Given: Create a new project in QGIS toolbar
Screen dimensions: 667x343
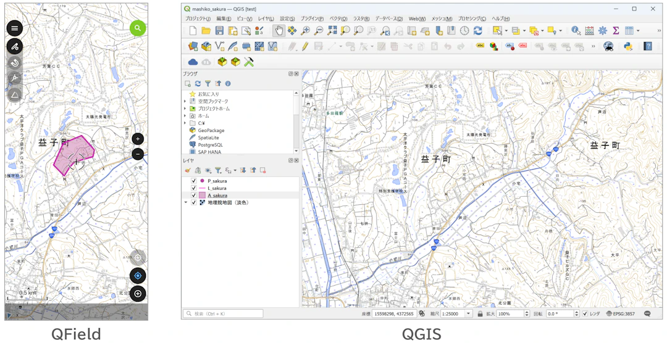Looking at the screenshot, I should click(193, 30).
